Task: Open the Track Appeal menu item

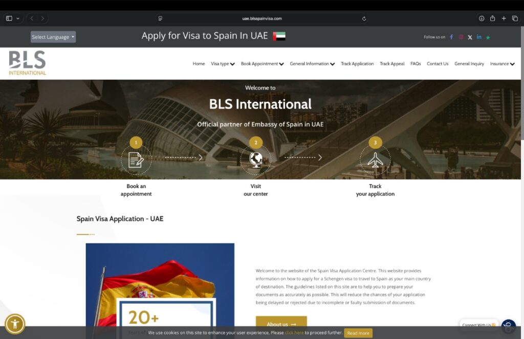Action: pos(392,63)
